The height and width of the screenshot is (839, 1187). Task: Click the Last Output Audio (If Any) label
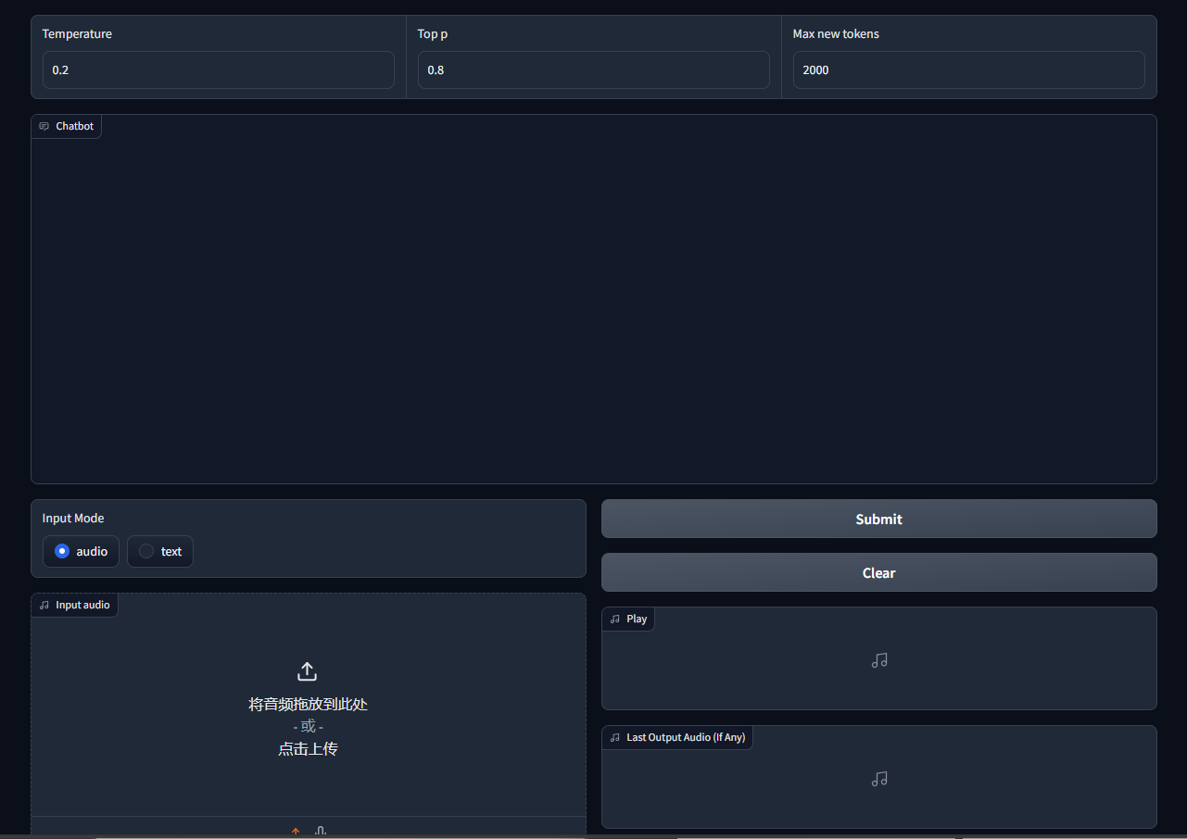tap(685, 737)
